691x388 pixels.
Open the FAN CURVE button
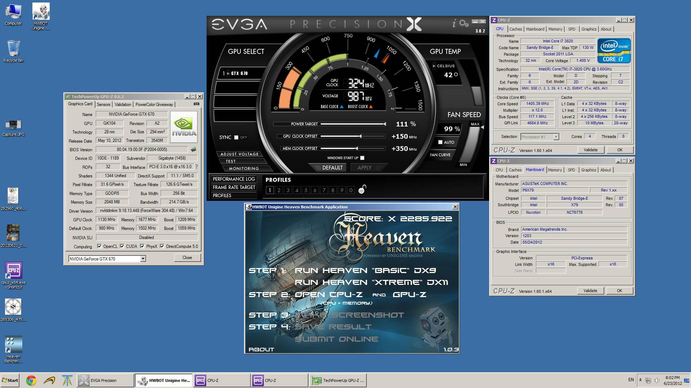(x=440, y=155)
